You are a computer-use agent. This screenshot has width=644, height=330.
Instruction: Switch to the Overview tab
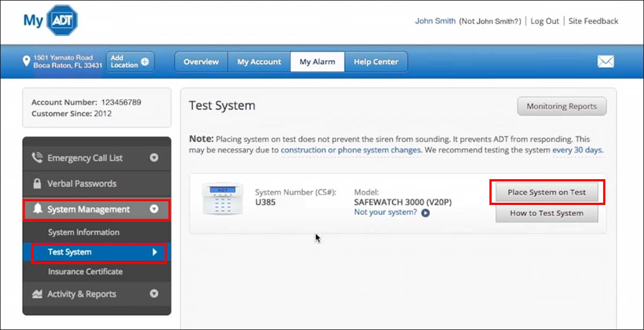click(x=201, y=62)
